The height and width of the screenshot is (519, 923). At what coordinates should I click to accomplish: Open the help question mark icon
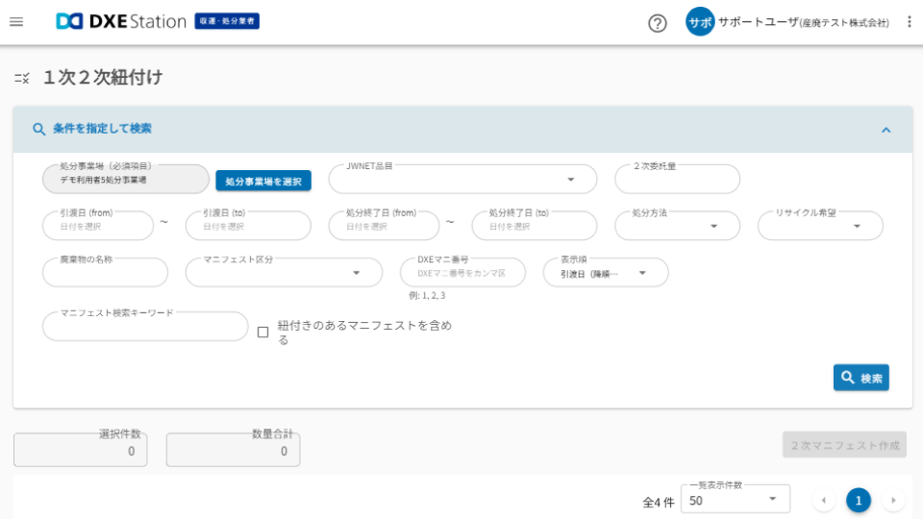pos(658,23)
